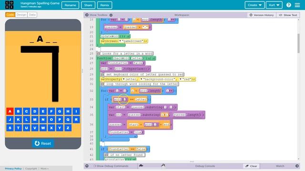The image size is (305, 171).
Task: Switch to the Code tab
Action: tap(10, 15)
